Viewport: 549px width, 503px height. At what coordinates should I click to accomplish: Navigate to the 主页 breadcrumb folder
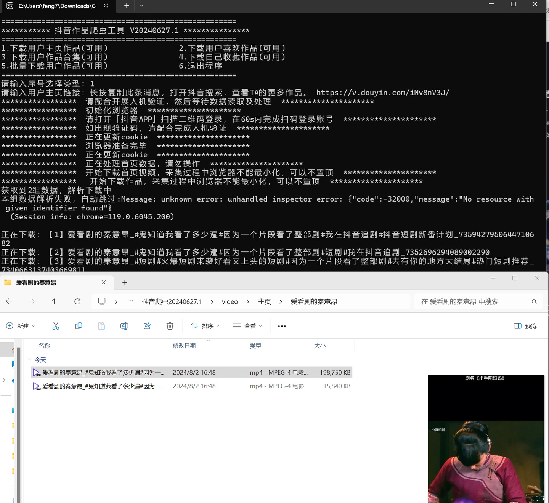tap(264, 302)
